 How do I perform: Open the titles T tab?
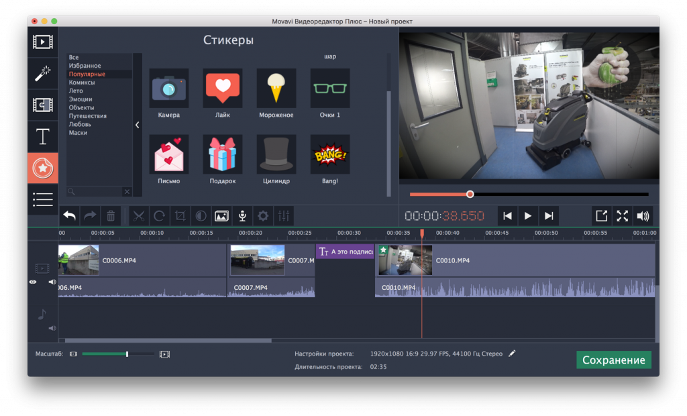coord(42,137)
